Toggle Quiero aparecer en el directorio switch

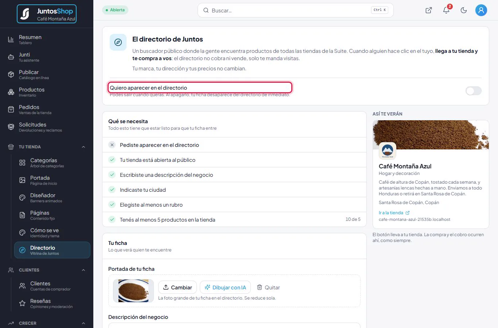pos(474,91)
